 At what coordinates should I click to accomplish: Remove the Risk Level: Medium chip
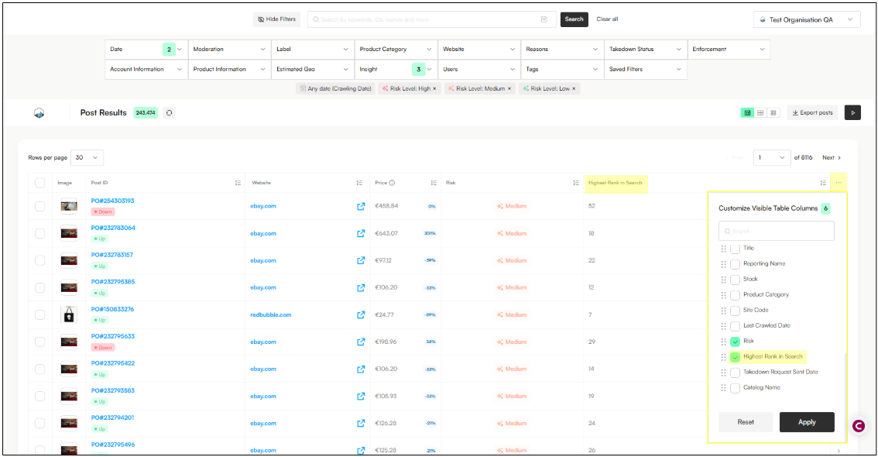pyautogui.click(x=509, y=88)
